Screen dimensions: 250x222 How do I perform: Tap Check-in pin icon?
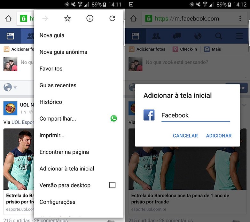point(175,49)
